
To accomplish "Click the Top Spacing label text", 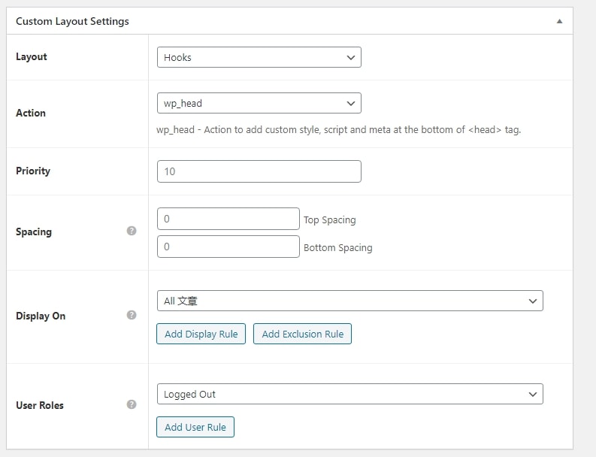I will (329, 220).
